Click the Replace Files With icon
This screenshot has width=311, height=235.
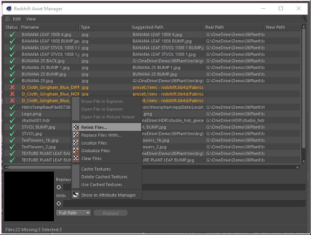pyautogui.click(x=76, y=135)
